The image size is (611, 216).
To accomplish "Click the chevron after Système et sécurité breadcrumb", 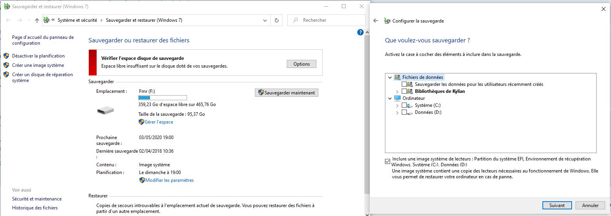I will pos(102,20).
